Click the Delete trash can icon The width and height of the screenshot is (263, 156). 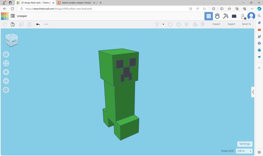29,24
